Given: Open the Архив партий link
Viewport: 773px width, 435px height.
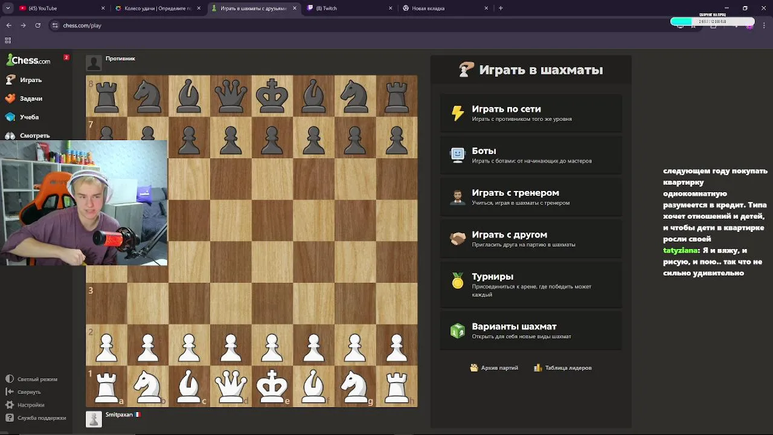Looking at the screenshot, I should (495, 367).
